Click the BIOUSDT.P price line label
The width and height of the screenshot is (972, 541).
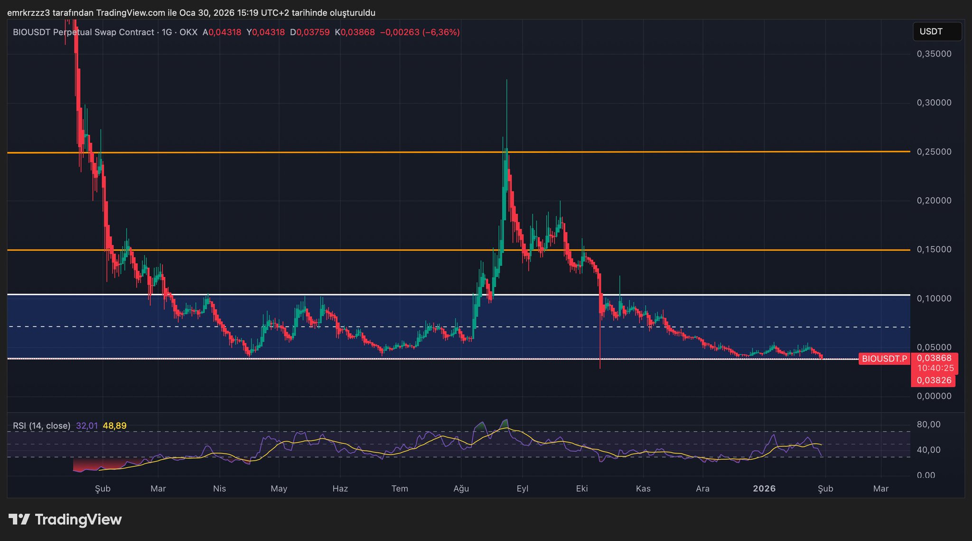(x=884, y=359)
